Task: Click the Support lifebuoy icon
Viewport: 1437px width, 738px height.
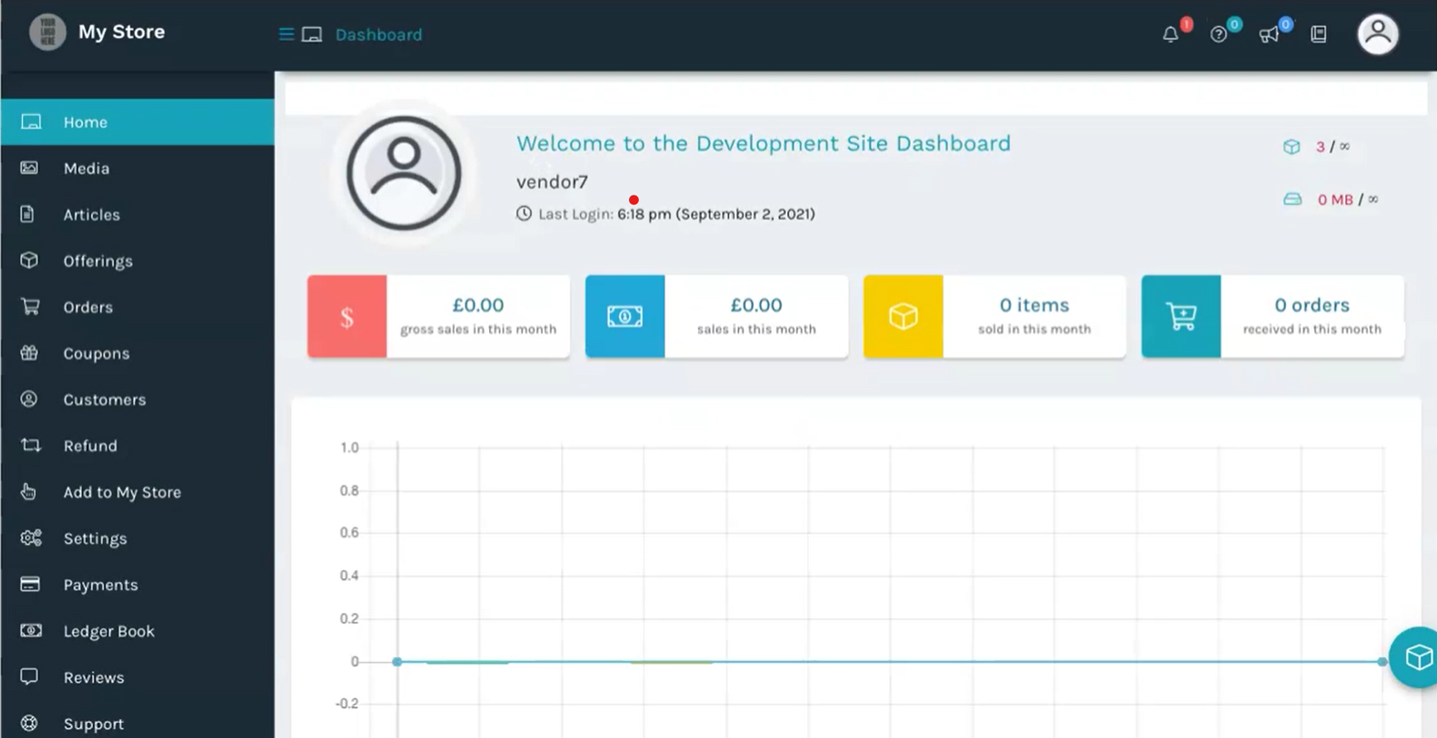Action: coord(29,723)
